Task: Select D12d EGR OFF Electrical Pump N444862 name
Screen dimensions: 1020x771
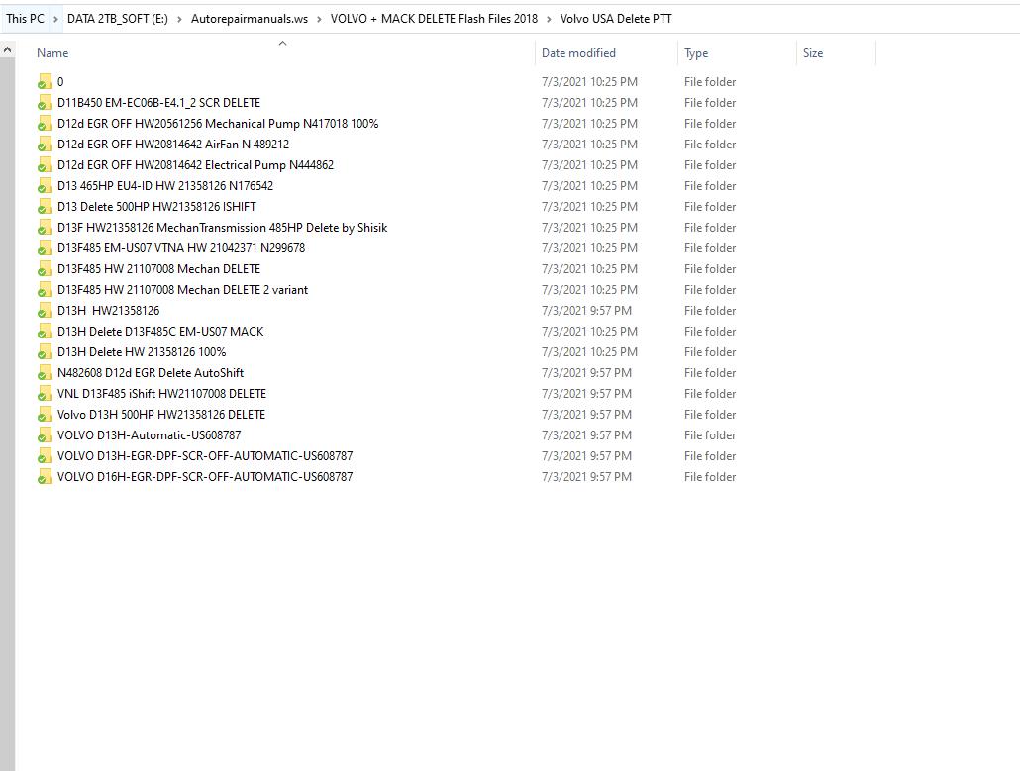Action: pyautogui.click(x=195, y=165)
